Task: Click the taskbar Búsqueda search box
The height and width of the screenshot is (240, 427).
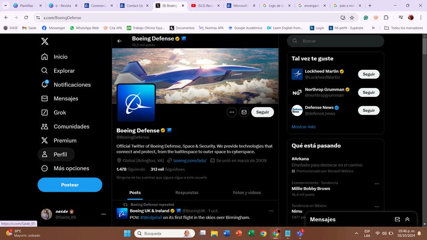Action: [165, 233]
